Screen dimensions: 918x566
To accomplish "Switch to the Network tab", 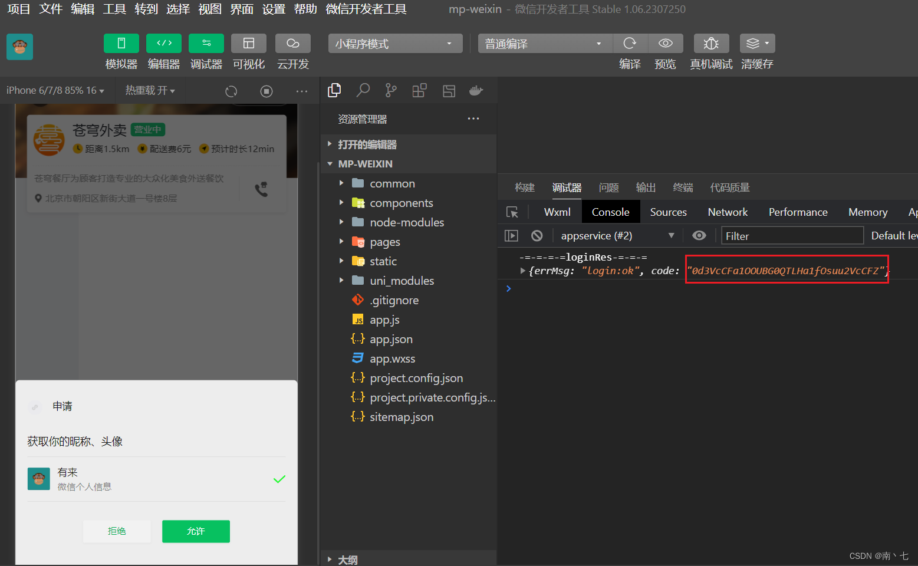I will 728,212.
